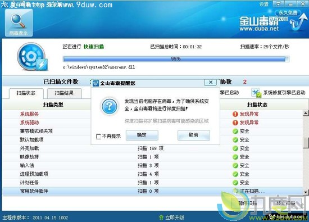Image resolution: width=309 pixels, height=222 pixels.
Task: Click the green safe icon for 默认加载项
Action: (235, 140)
